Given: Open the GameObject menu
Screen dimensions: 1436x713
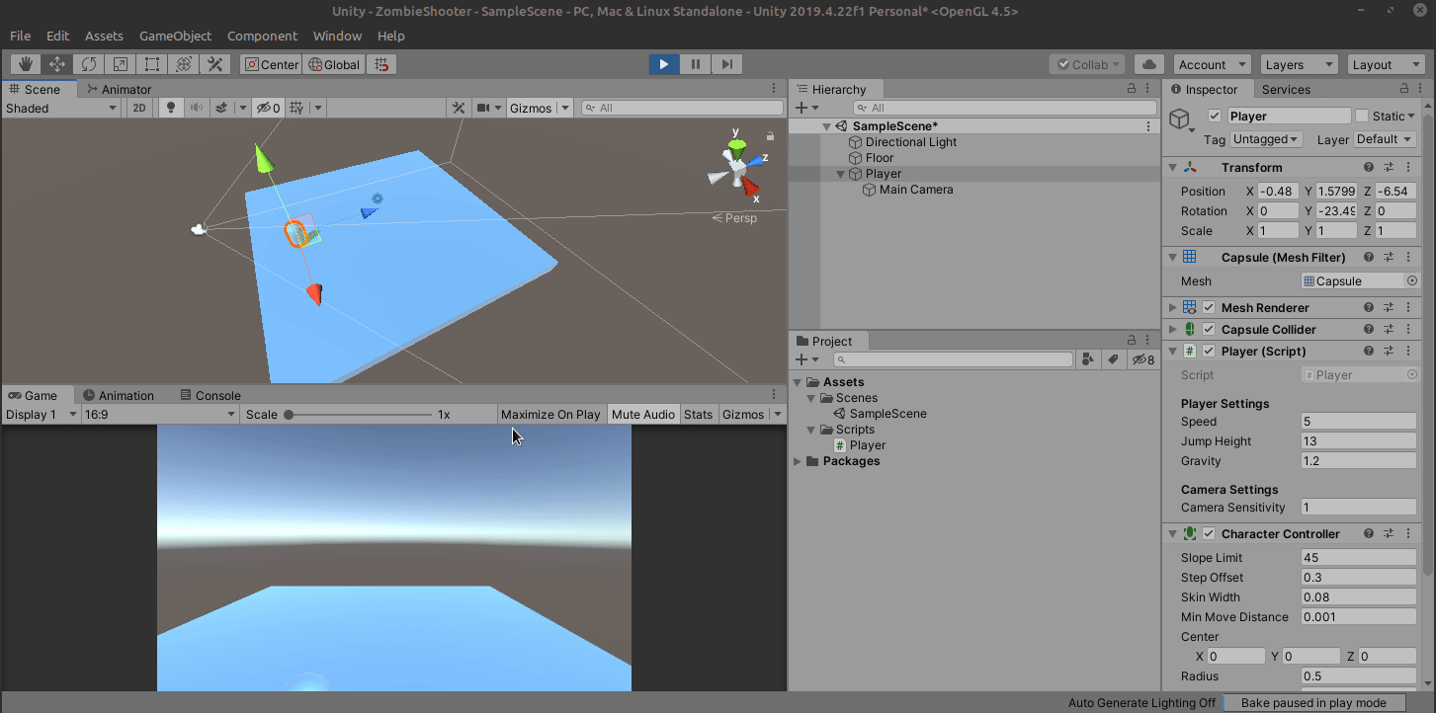Looking at the screenshot, I should 175,36.
